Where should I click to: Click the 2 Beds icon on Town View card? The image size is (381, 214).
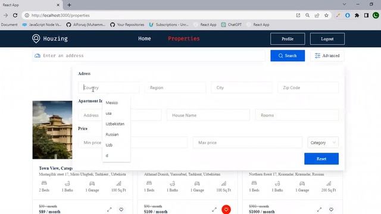pos(44,183)
